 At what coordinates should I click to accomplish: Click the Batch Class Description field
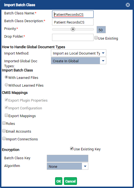73,22
